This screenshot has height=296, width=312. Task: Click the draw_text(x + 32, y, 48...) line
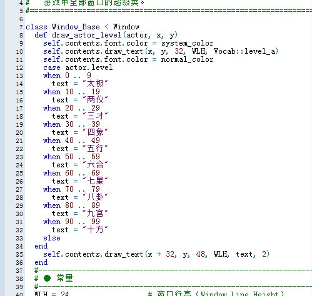(156, 254)
